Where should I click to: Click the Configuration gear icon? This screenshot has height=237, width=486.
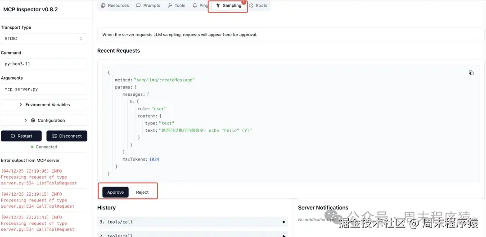33,120
